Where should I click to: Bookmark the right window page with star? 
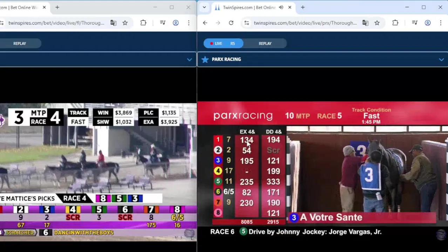[x=377, y=23]
